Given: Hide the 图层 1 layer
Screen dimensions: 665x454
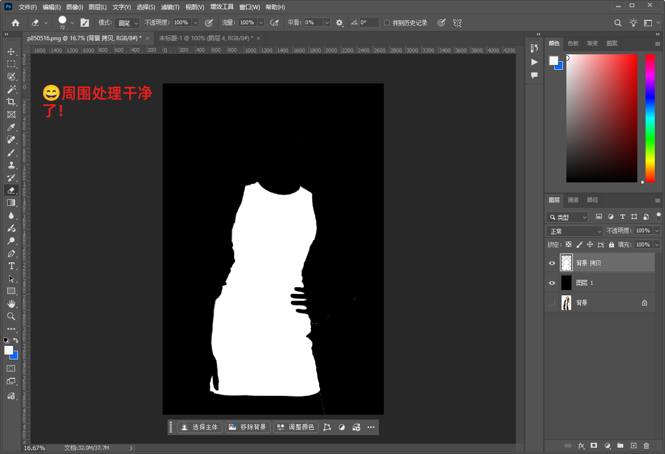Looking at the screenshot, I should click(552, 283).
